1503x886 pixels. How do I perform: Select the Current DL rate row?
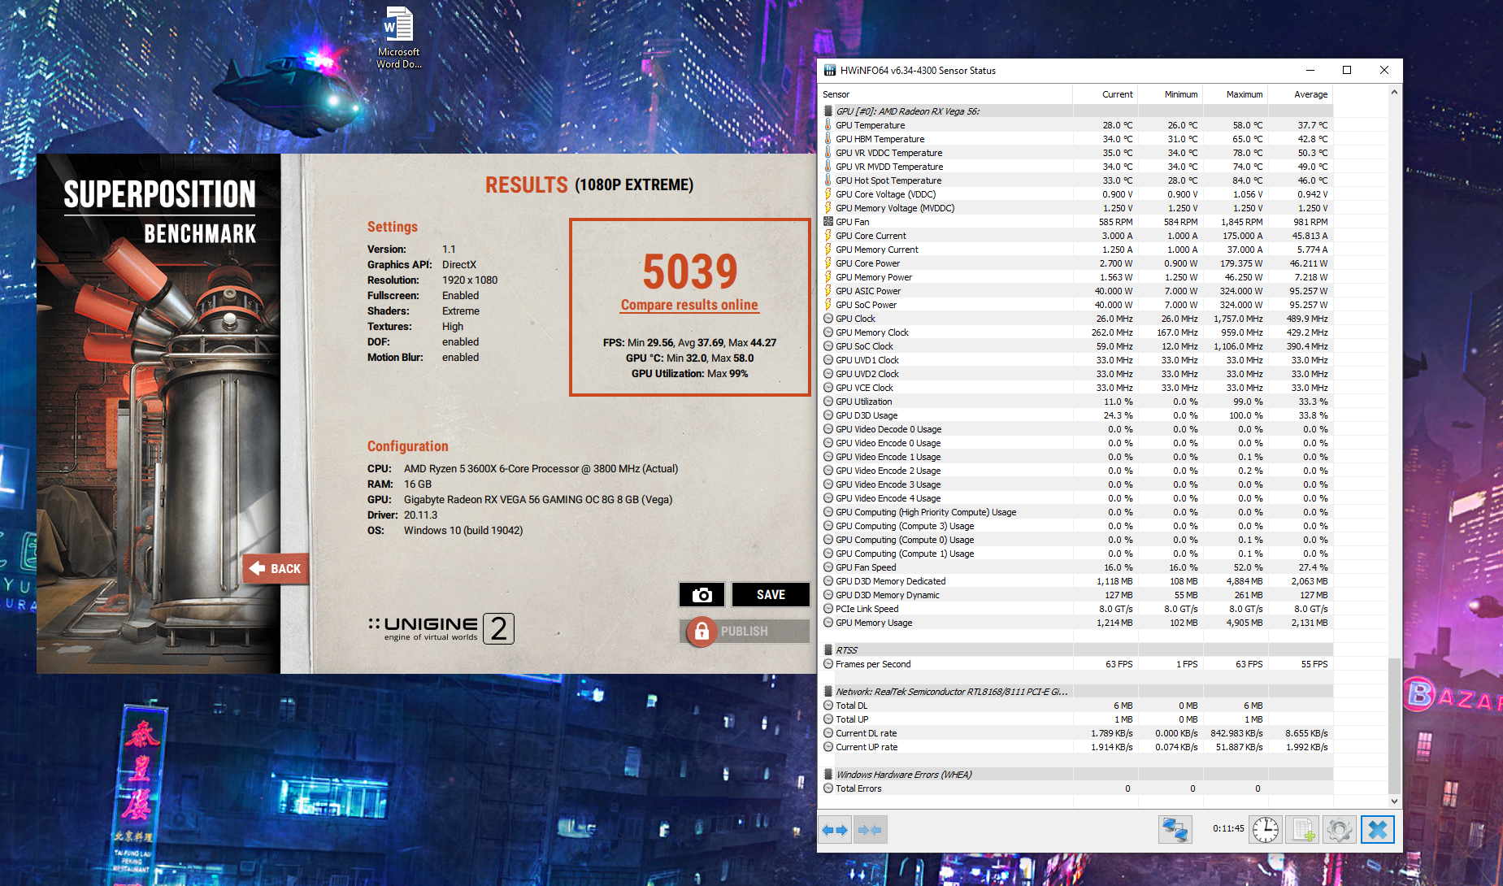coord(1076,733)
